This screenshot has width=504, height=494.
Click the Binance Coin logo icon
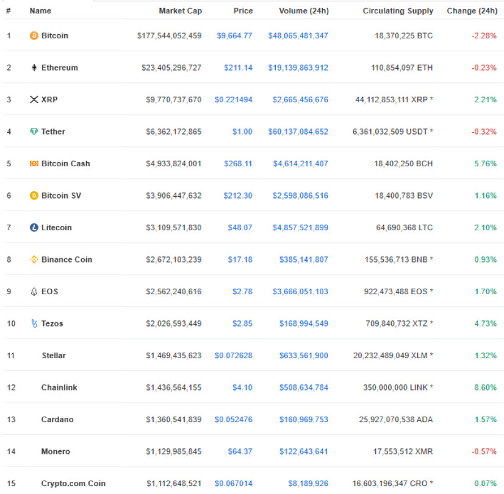click(x=34, y=259)
